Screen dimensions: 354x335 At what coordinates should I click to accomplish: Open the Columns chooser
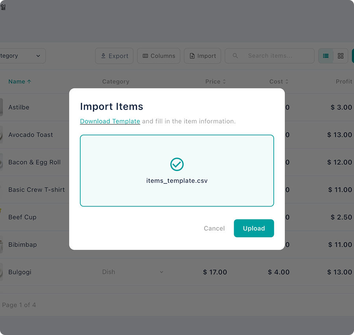tap(159, 56)
